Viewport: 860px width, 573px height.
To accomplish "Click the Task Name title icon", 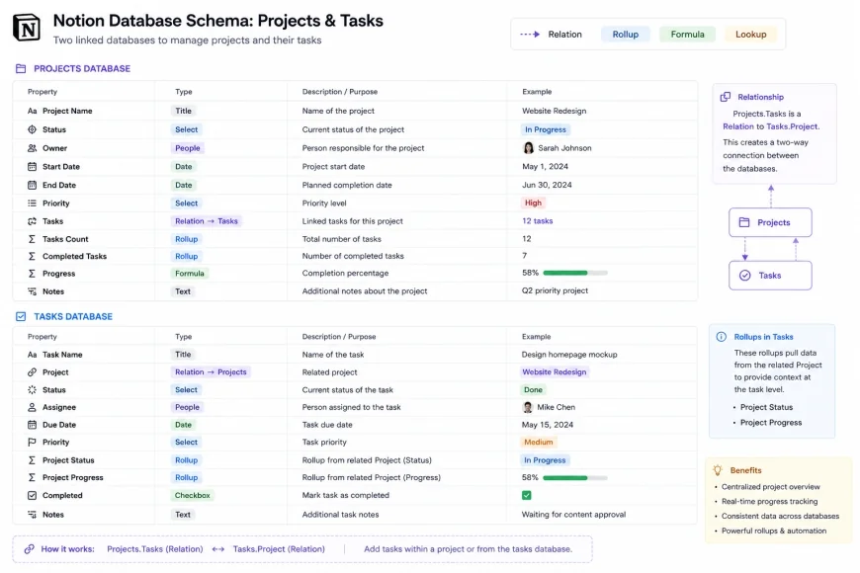I will pyautogui.click(x=32, y=355).
